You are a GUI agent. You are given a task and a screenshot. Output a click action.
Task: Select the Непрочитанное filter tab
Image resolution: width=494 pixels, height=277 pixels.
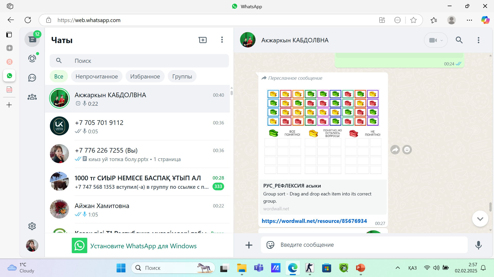[x=97, y=76]
